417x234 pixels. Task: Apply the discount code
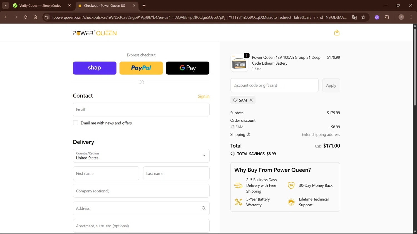pos(331,85)
